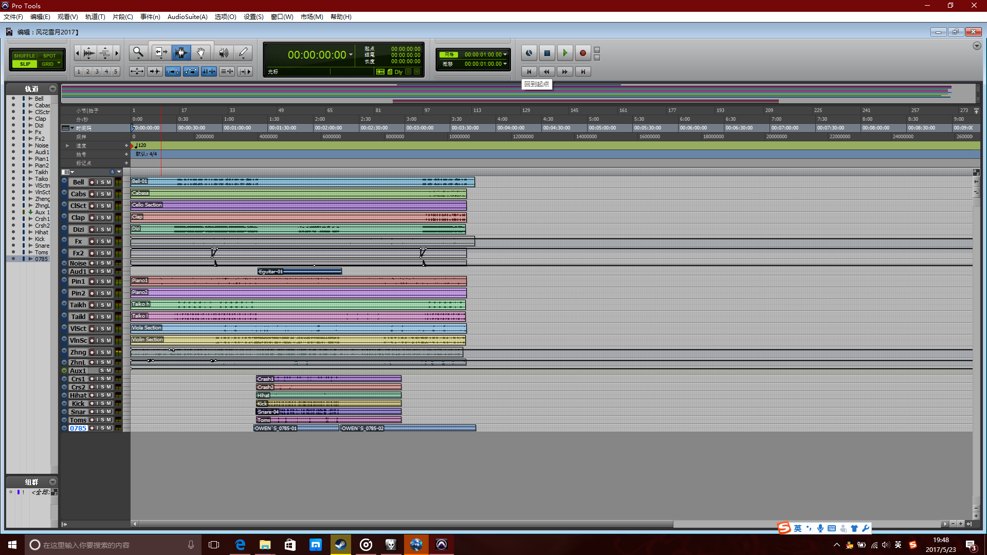Select the Grabber hand tool
This screenshot has height=555, width=987.
pyautogui.click(x=201, y=52)
